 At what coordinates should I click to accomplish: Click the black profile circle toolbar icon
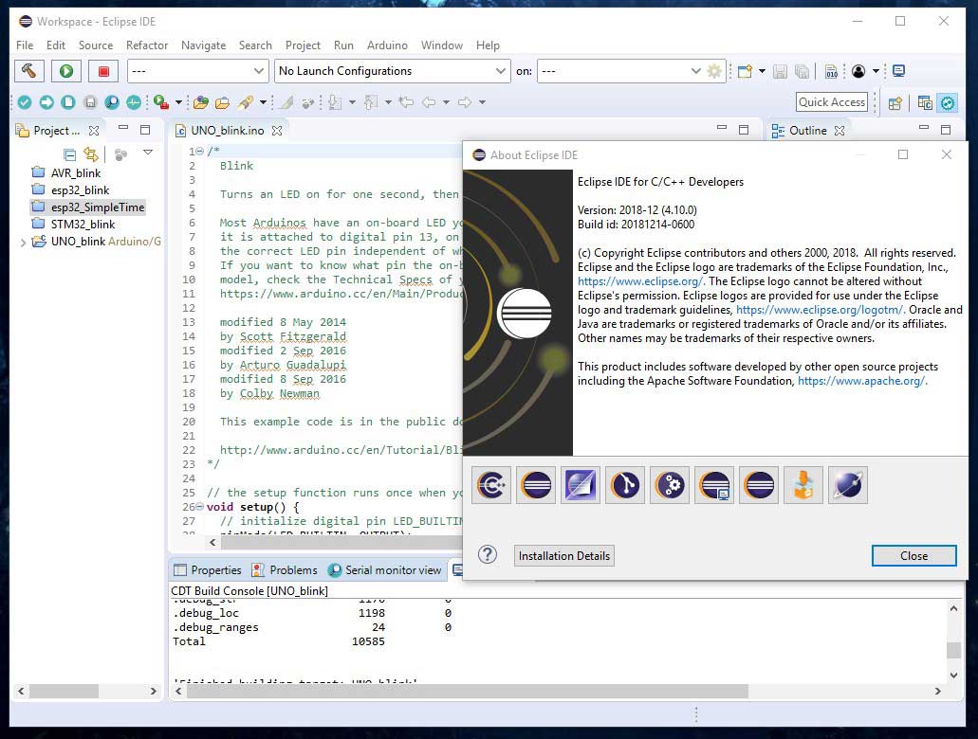click(x=858, y=71)
